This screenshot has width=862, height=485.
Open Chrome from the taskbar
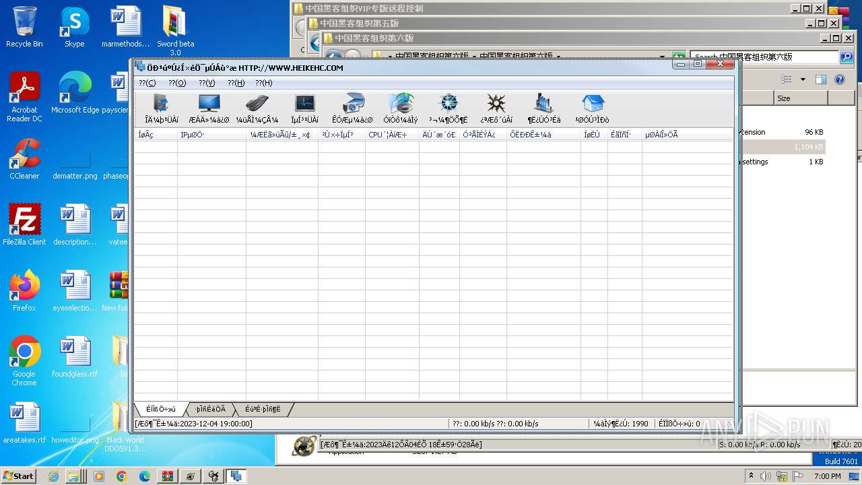pyautogui.click(x=121, y=476)
